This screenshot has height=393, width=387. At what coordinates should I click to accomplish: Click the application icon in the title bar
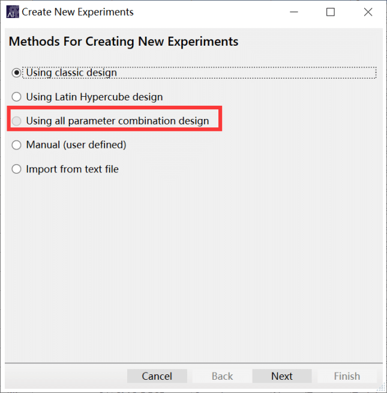coord(11,12)
